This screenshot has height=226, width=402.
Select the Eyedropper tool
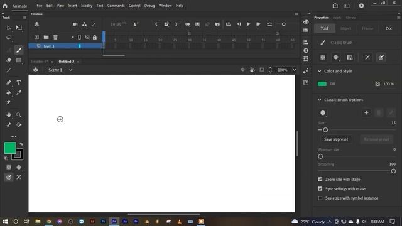click(19, 92)
